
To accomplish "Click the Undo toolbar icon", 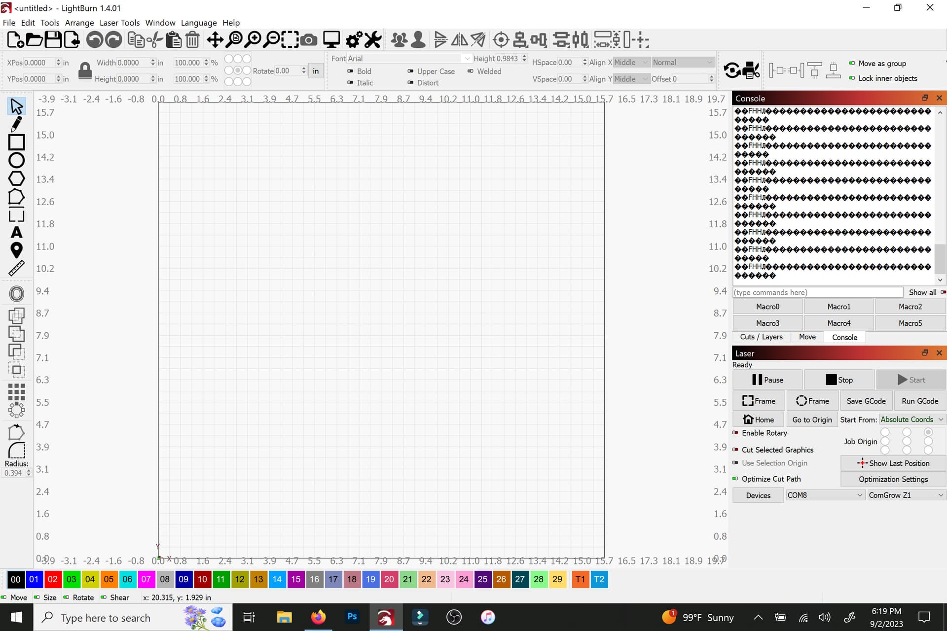I will pyautogui.click(x=95, y=39).
